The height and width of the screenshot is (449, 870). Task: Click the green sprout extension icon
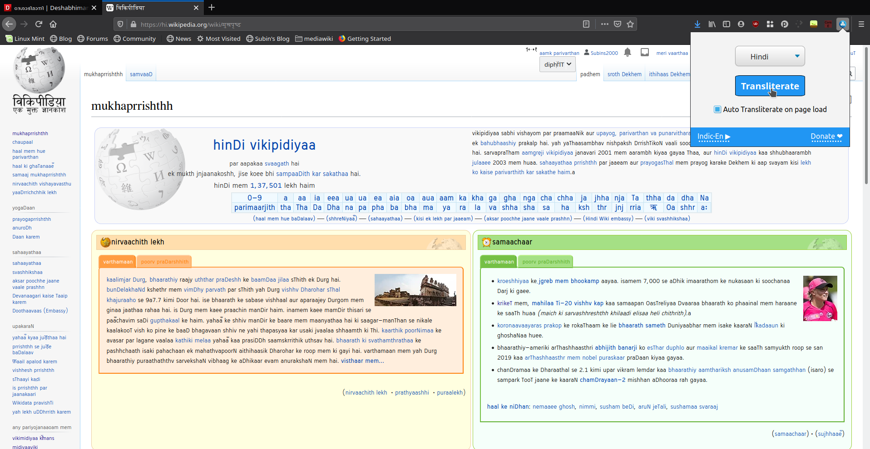coord(814,24)
